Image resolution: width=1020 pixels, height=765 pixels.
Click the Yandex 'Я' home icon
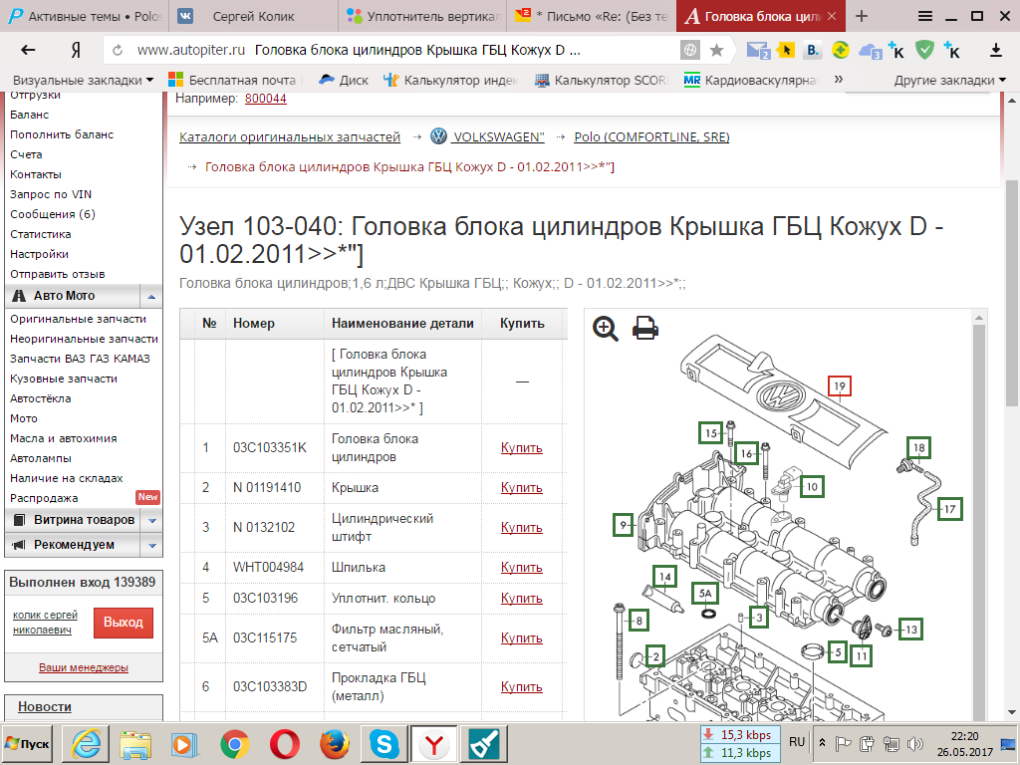76,50
